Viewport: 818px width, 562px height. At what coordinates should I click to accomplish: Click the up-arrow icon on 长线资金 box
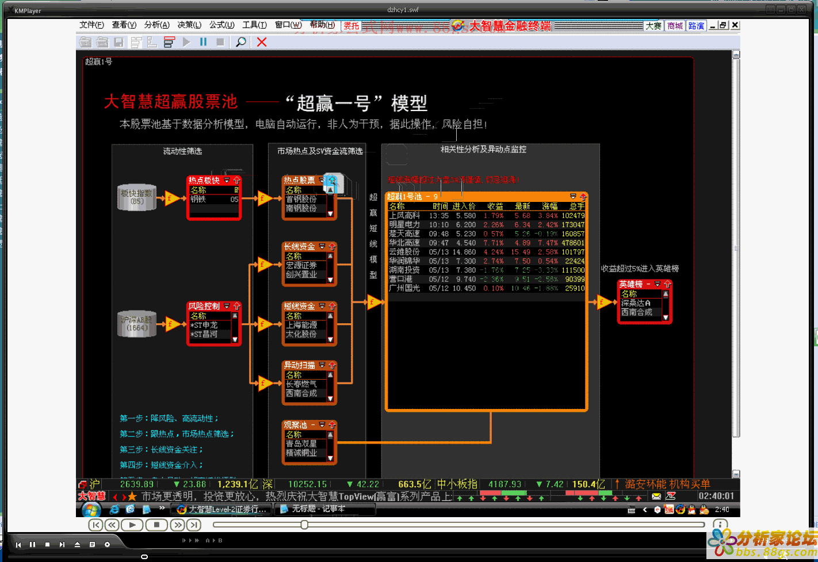pyautogui.click(x=332, y=246)
